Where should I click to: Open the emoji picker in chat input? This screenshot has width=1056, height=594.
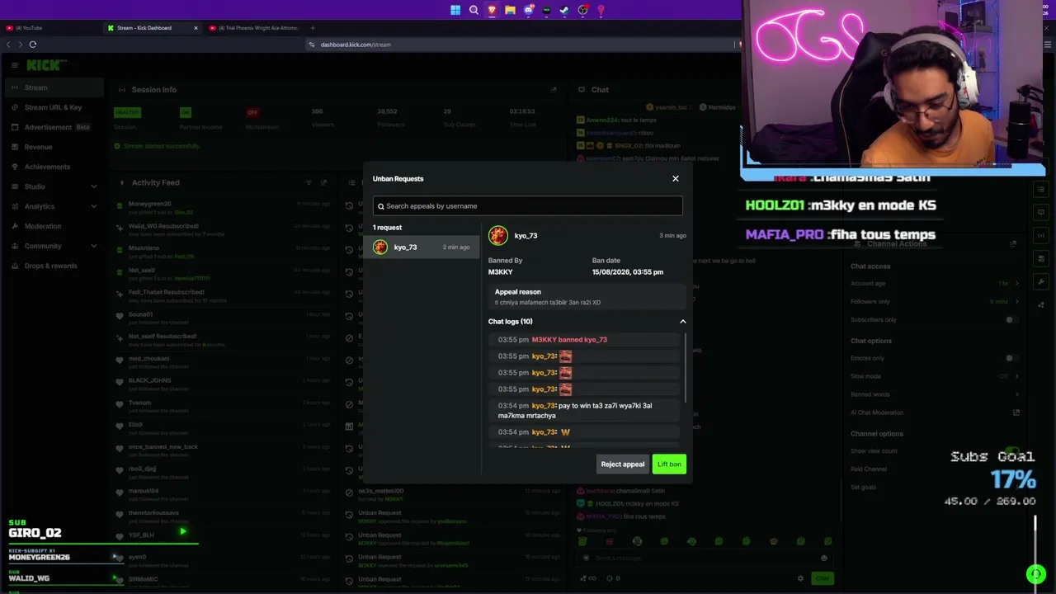[x=823, y=559]
